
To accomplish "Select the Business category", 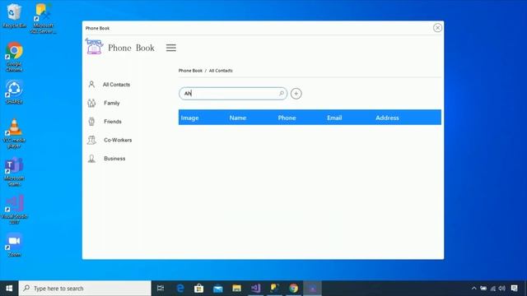I will [114, 159].
